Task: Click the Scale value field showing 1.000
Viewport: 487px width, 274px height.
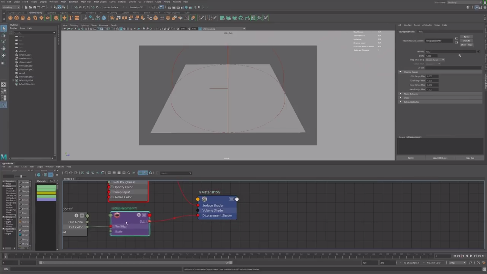Action: [432, 56]
